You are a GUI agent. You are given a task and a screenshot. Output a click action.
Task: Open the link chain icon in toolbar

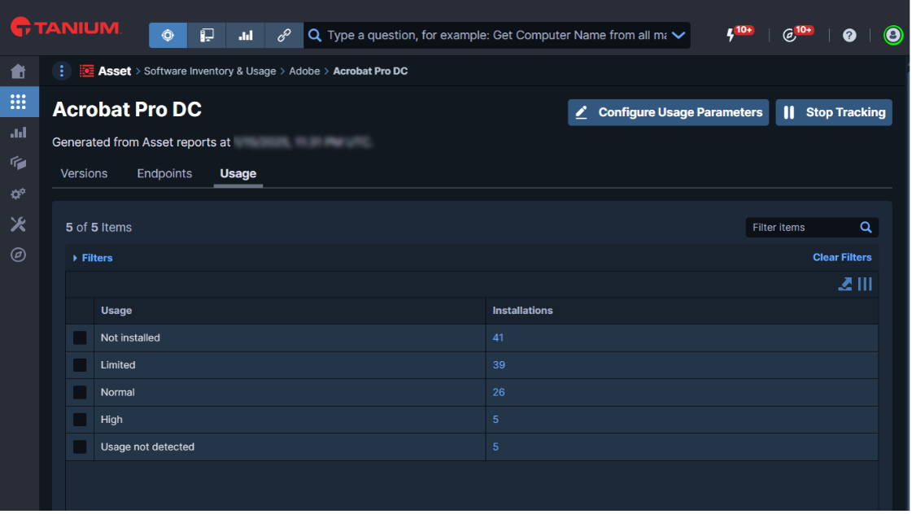(x=284, y=36)
